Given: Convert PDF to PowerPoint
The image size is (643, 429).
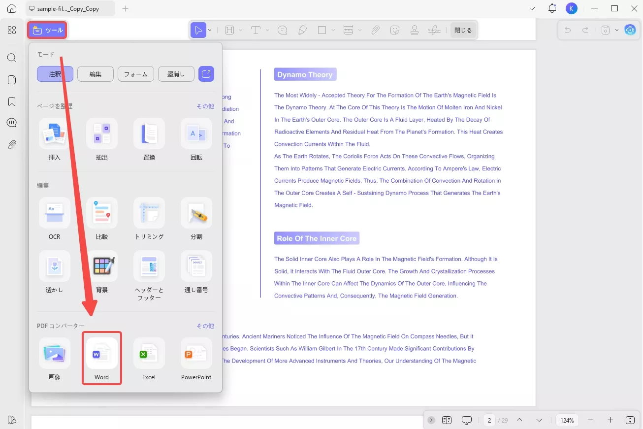Looking at the screenshot, I should coord(196,359).
